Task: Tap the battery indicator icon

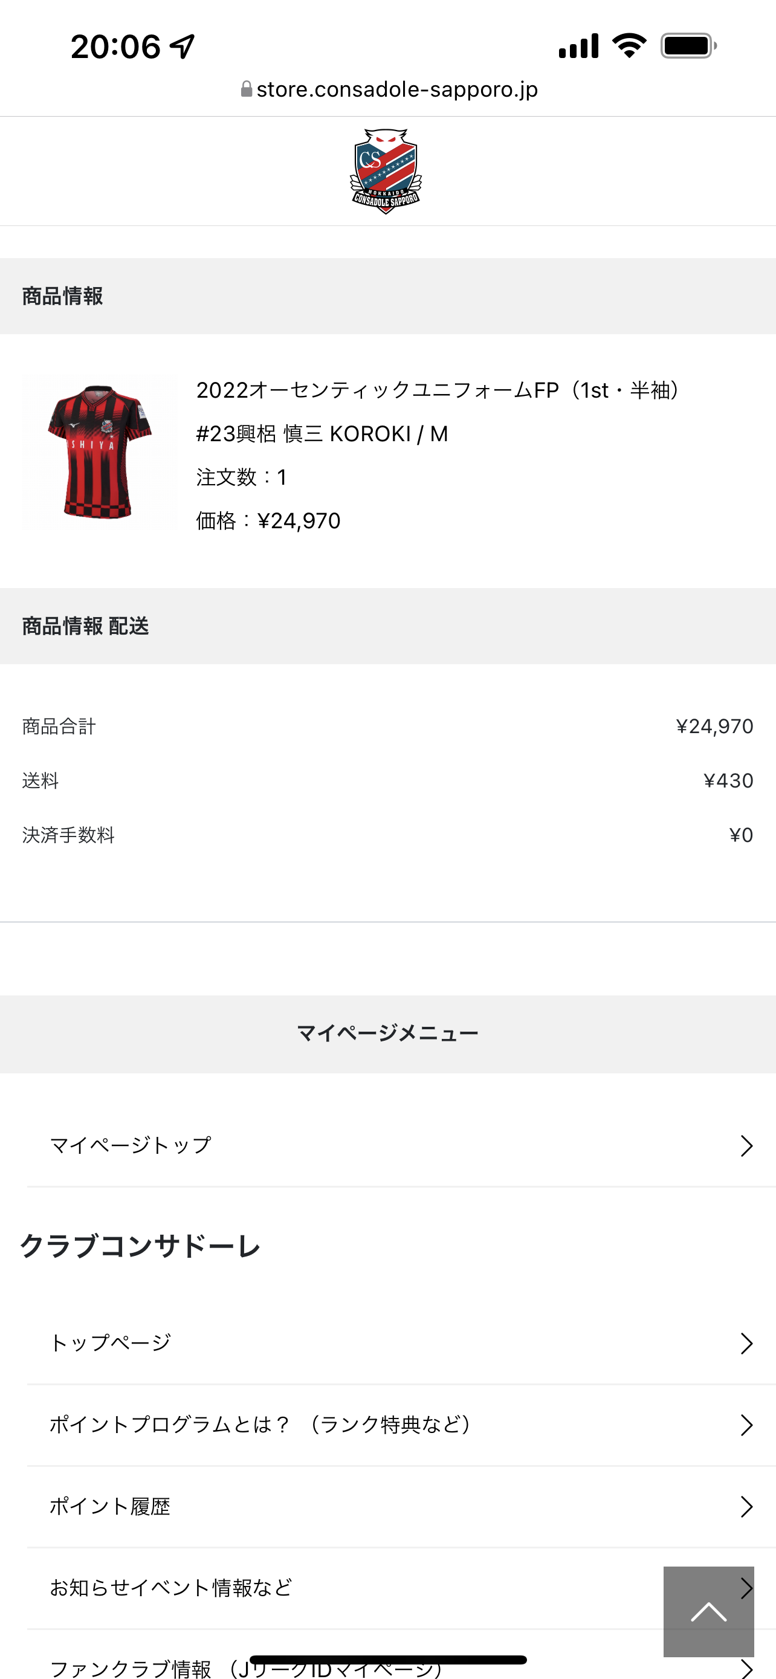Action: (688, 47)
